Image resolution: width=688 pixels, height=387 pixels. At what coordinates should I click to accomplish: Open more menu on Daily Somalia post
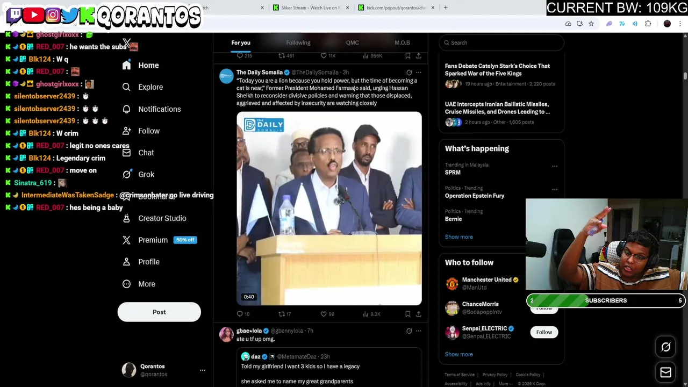pos(419,73)
